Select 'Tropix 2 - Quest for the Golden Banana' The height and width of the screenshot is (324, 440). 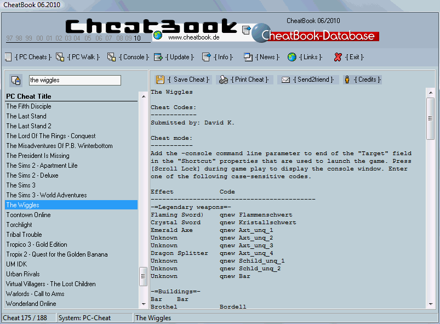(x=57, y=254)
